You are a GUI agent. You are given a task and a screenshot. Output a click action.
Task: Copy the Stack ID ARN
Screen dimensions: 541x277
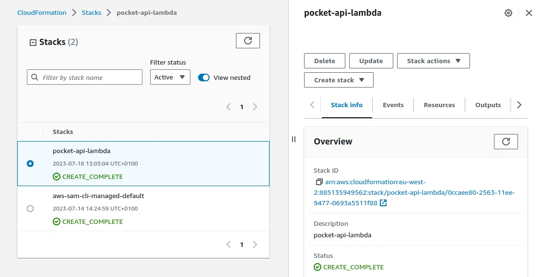pos(319,182)
